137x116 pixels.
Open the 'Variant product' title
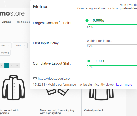[x=94, y=110]
